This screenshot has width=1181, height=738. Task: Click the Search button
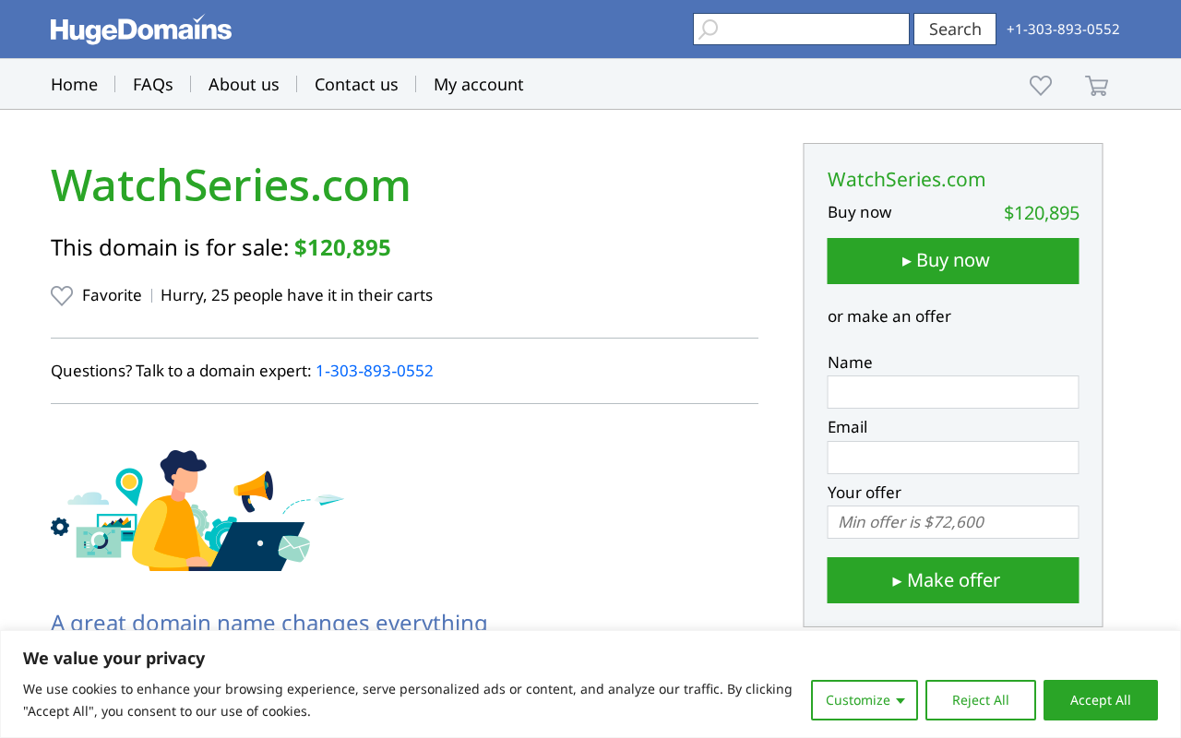point(955,29)
